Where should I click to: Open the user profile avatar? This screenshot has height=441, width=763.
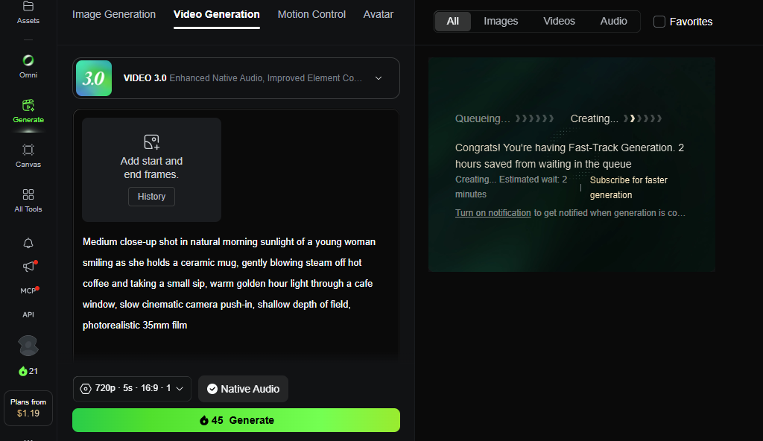28,346
